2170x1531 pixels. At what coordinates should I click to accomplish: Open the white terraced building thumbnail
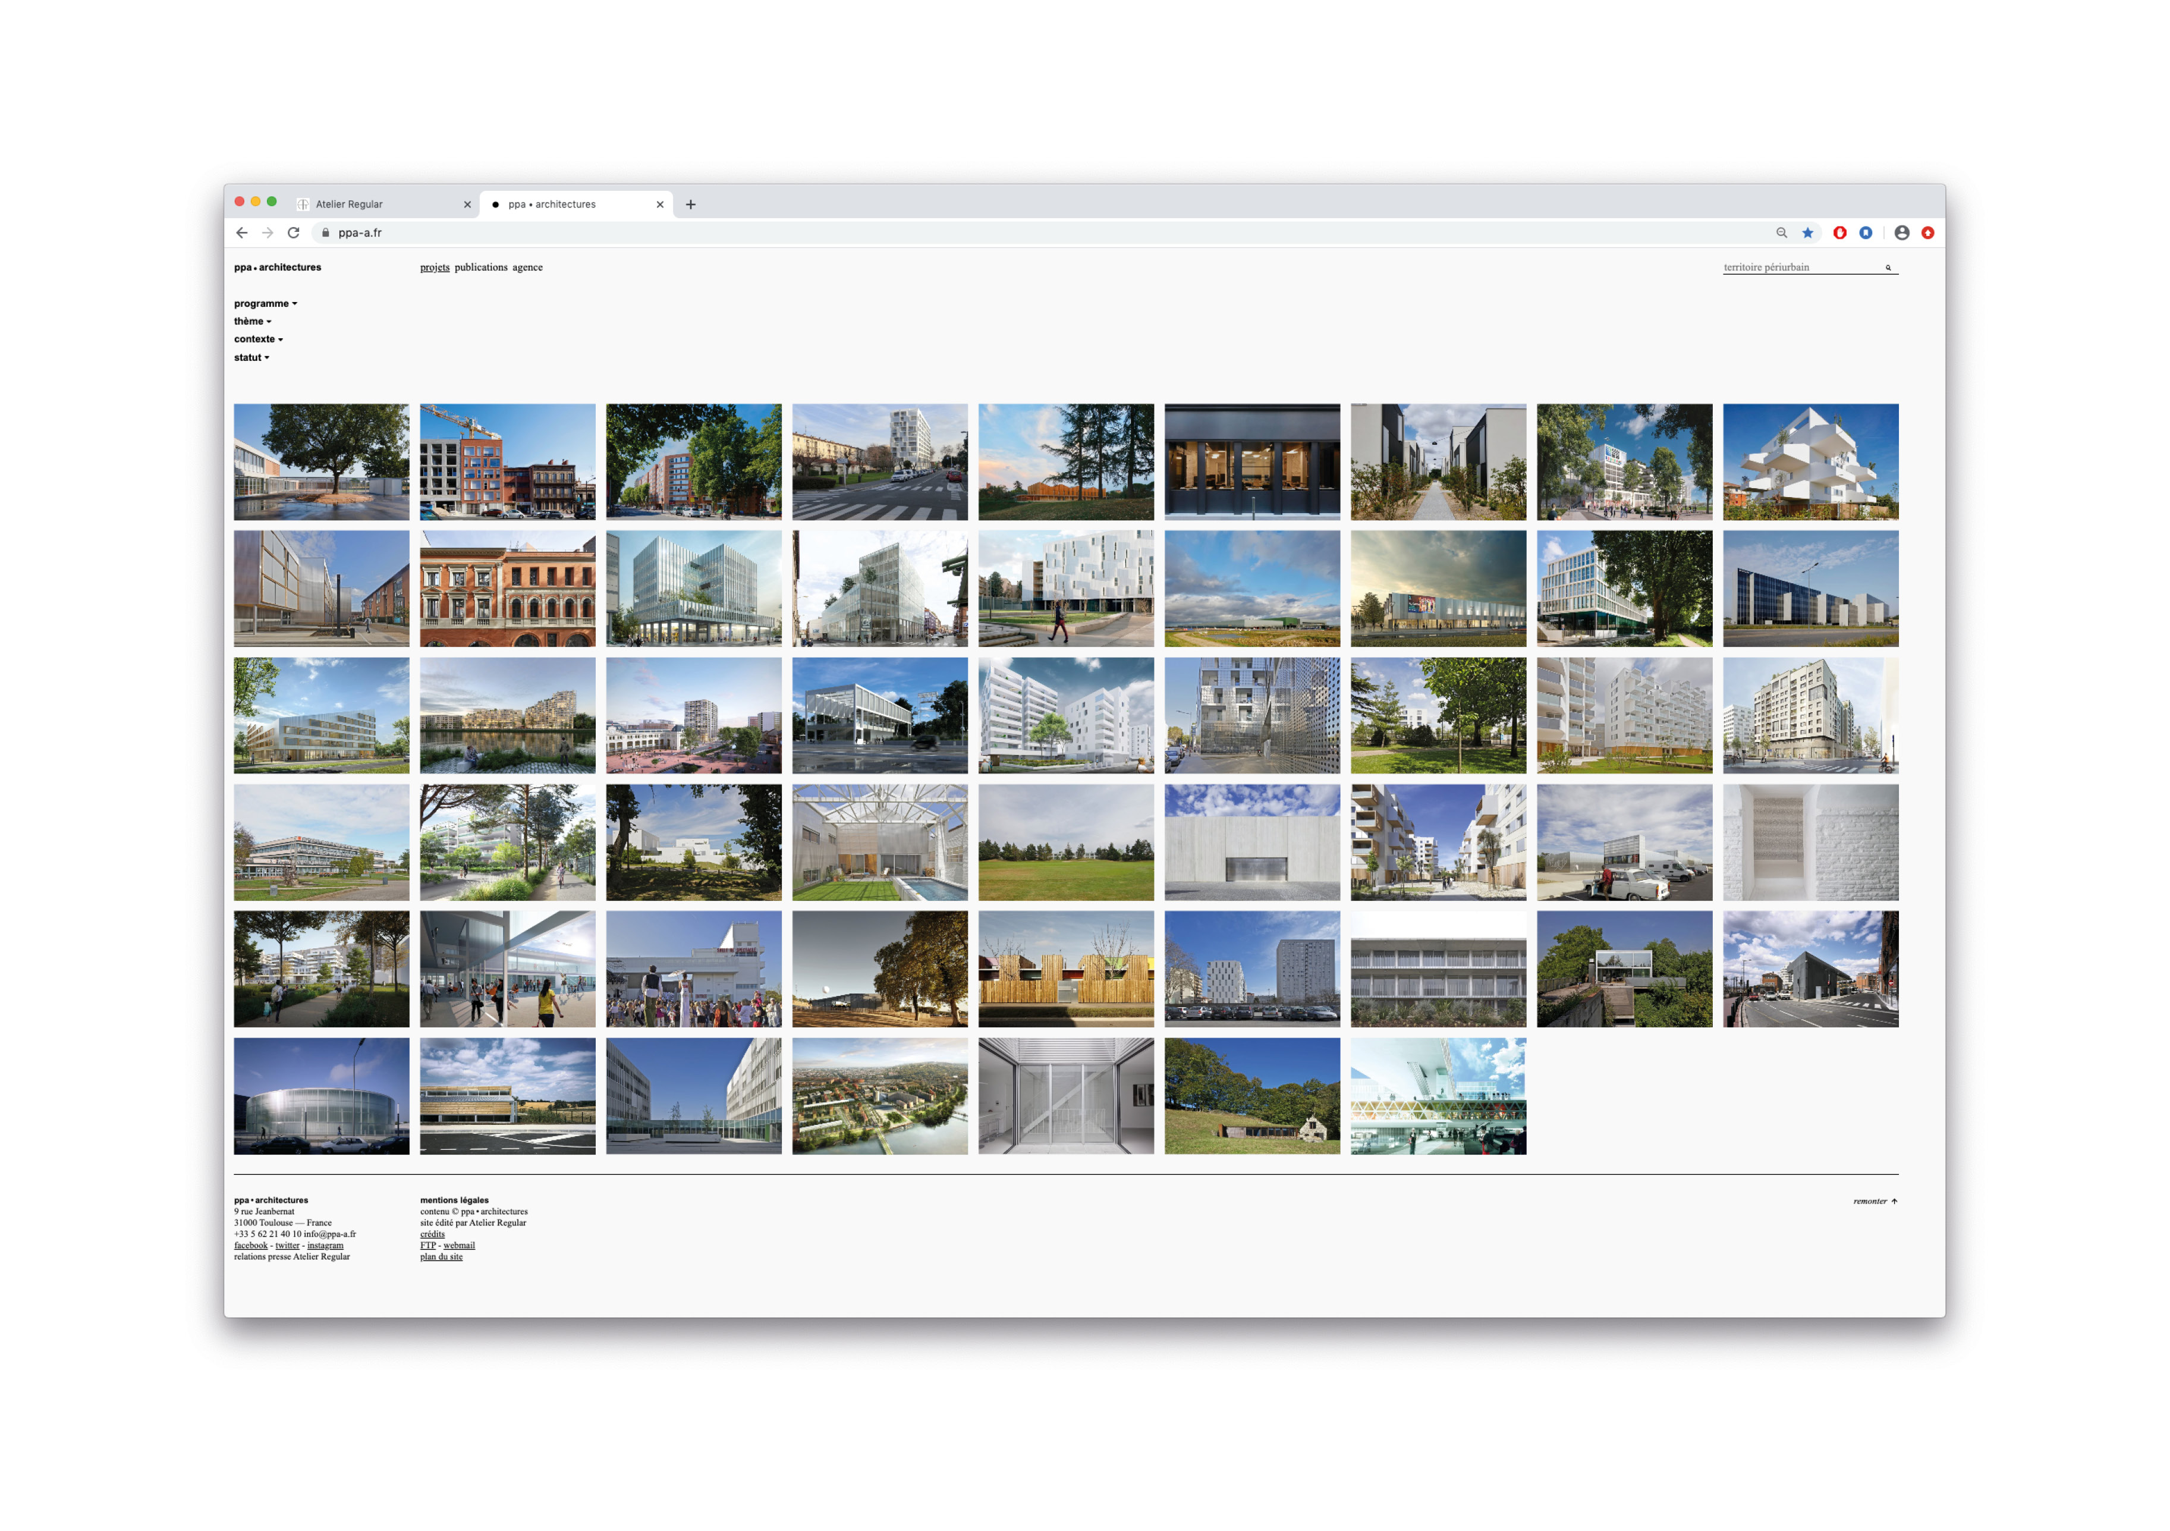point(1810,462)
